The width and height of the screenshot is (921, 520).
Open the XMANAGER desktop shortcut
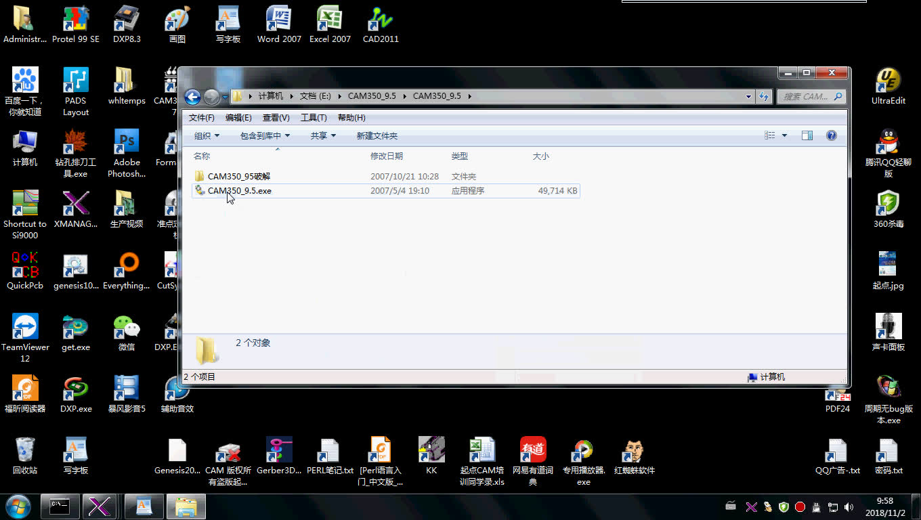point(76,210)
